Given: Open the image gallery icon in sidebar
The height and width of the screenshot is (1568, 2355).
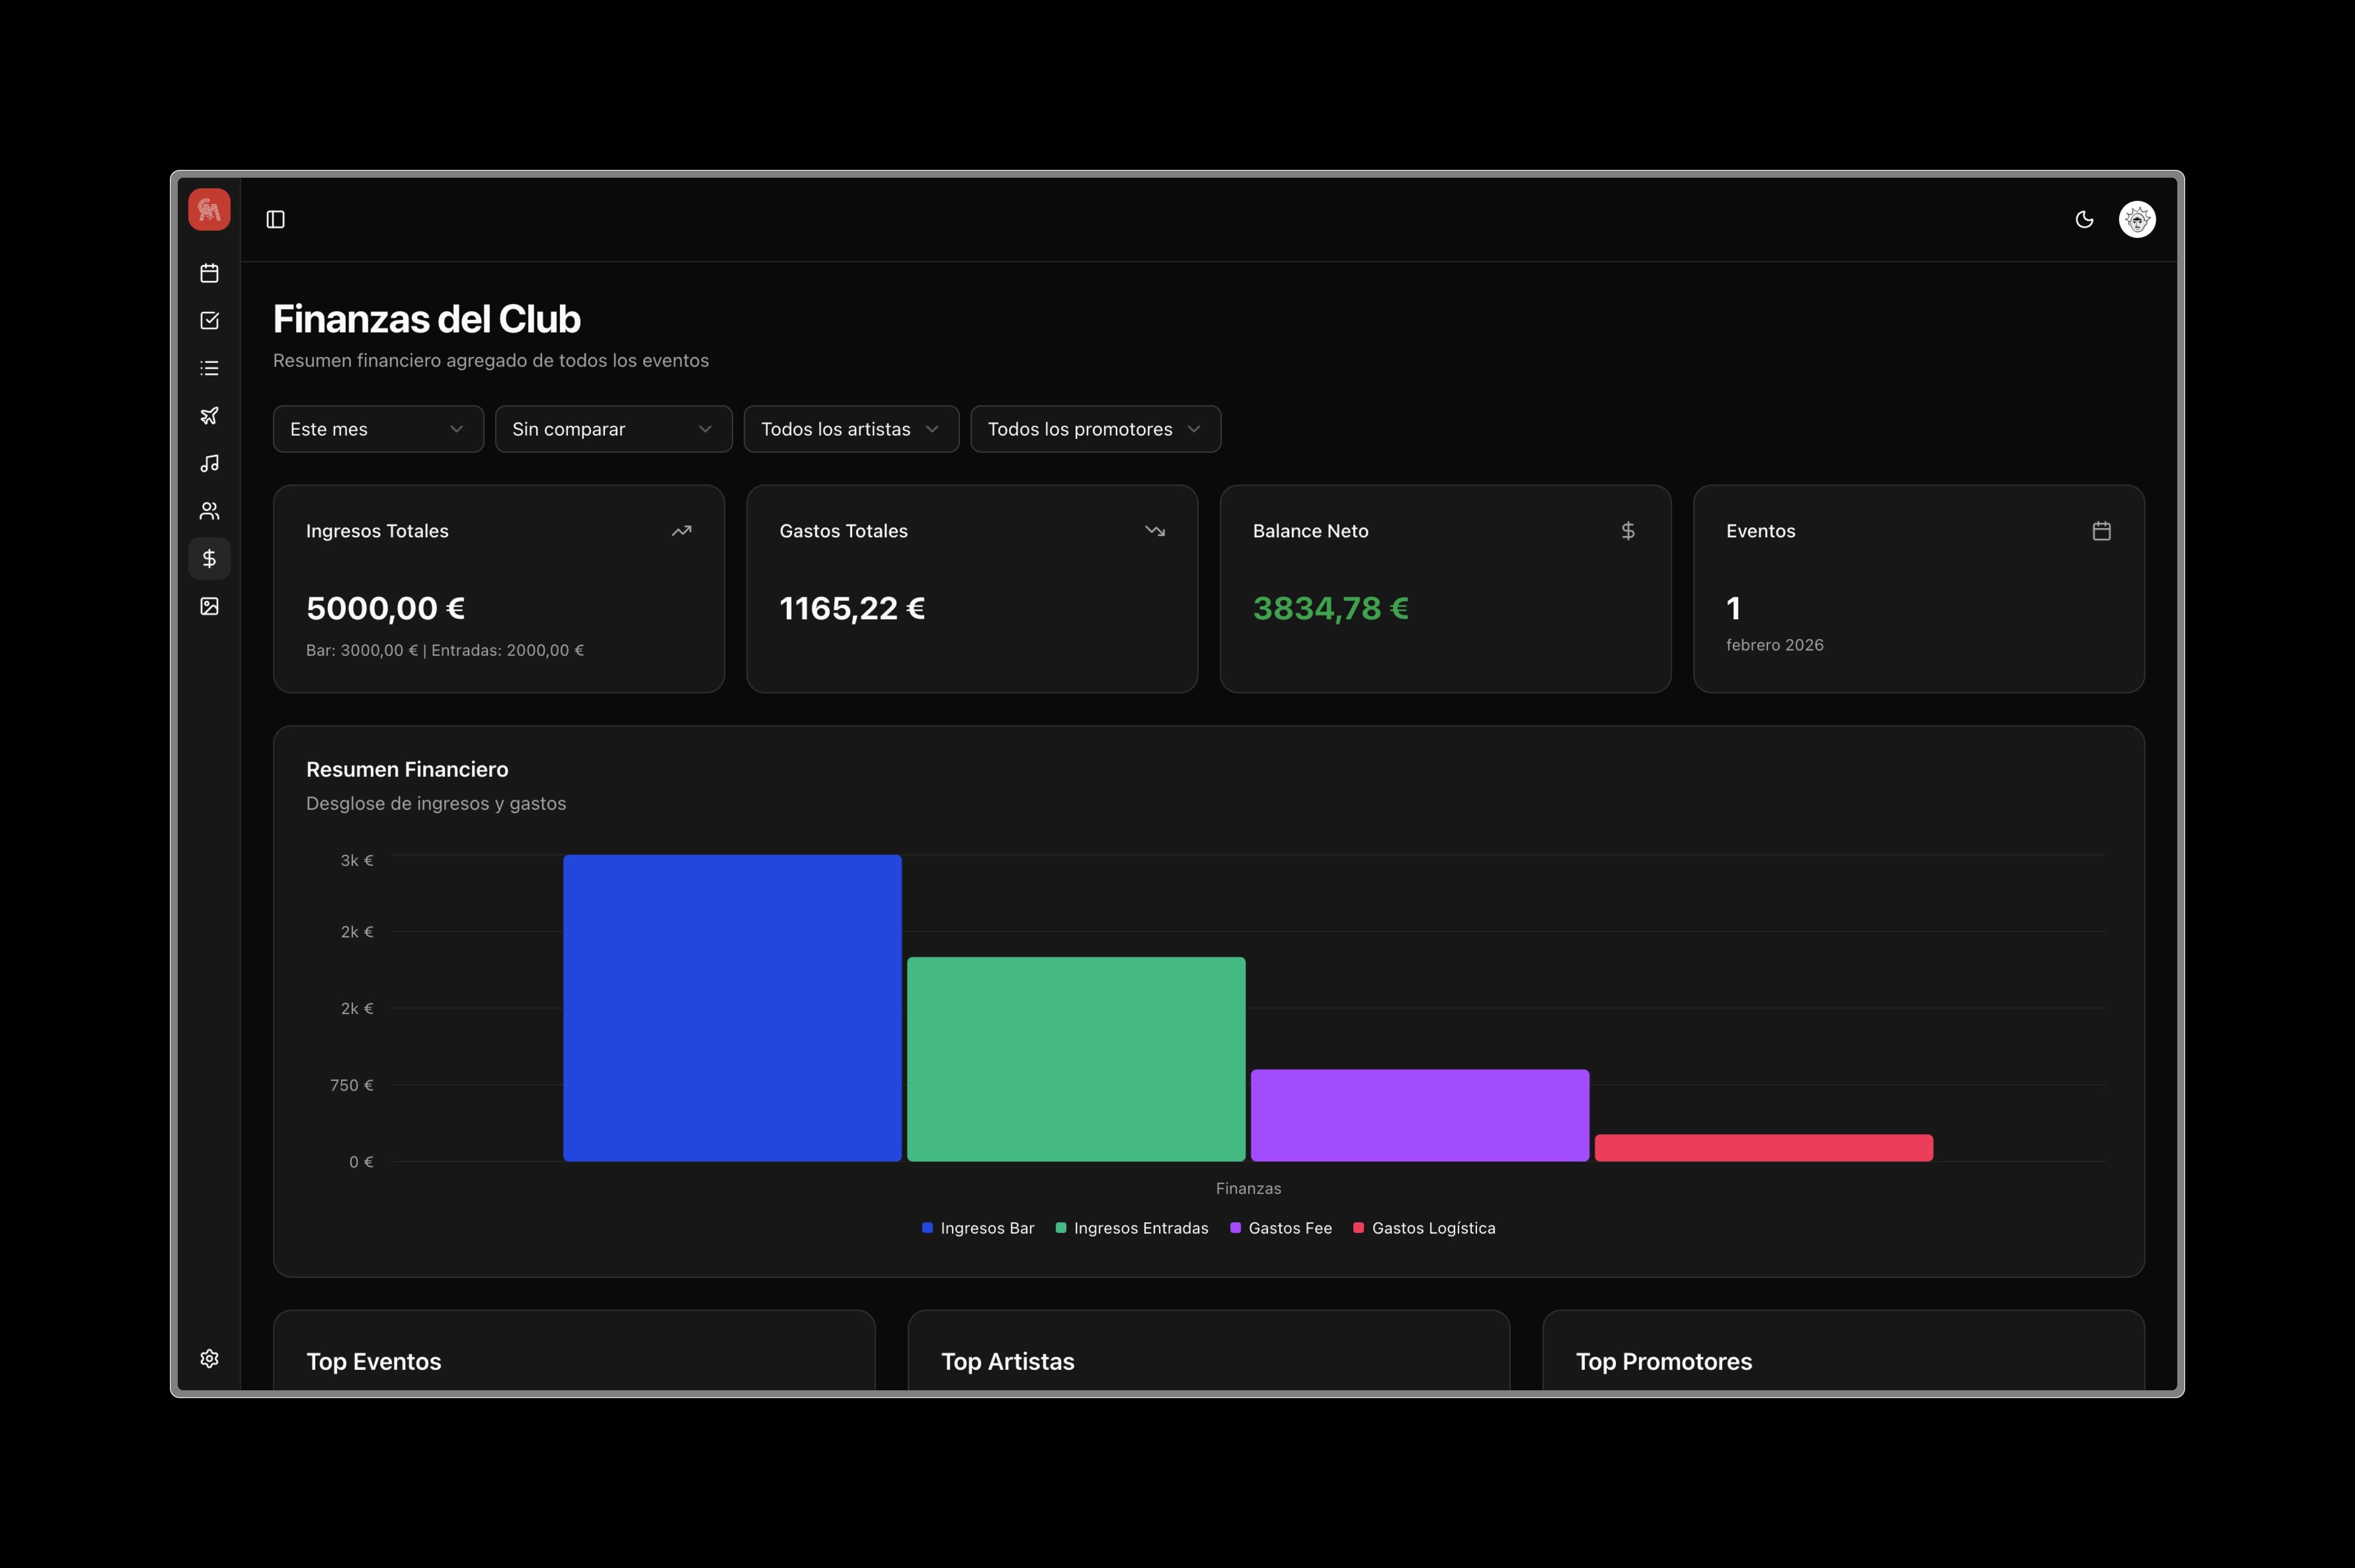Looking at the screenshot, I should point(209,606).
